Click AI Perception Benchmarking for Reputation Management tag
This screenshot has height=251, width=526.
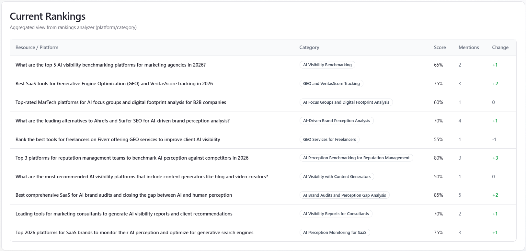(356, 158)
